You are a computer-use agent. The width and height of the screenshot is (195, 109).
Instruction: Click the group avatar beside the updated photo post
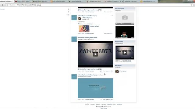point(74,77)
